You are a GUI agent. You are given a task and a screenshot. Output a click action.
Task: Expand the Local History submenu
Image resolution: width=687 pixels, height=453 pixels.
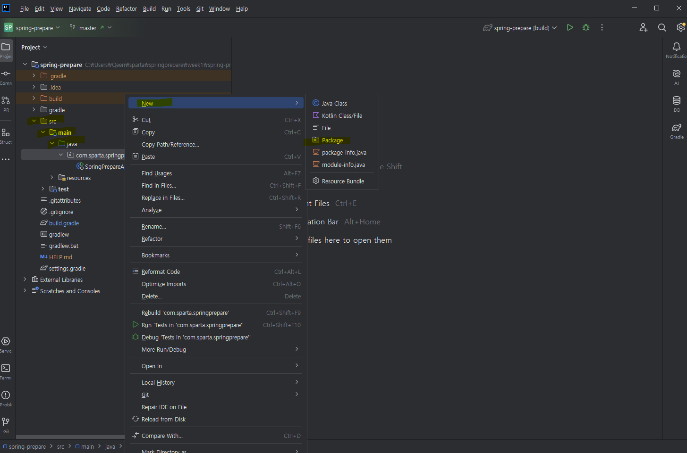click(x=216, y=382)
